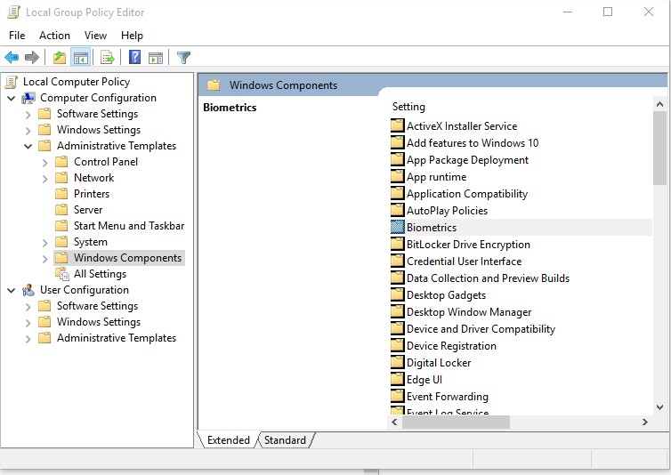Click the horizontal scrollbar right arrow
The image size is (671, 475).
pyautogui.click(x=645, y=422)
